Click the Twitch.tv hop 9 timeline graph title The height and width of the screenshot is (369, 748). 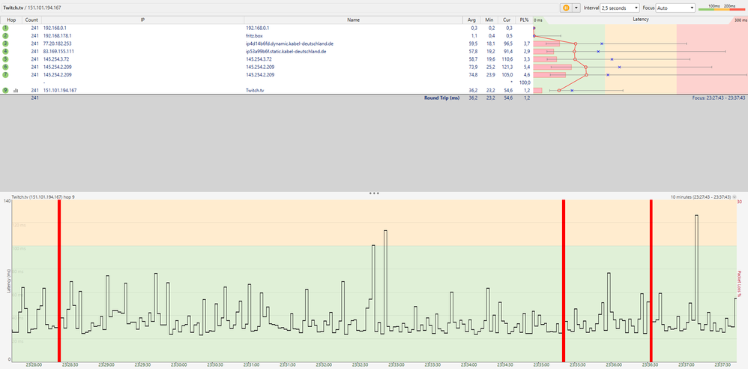pyautogui.click(x=43, y=196)
